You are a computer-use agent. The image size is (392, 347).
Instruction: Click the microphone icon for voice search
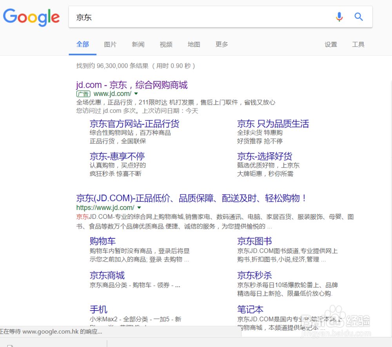[339, 17]
